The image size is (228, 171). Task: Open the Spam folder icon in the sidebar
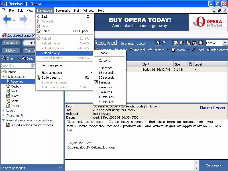click(8, 101)
